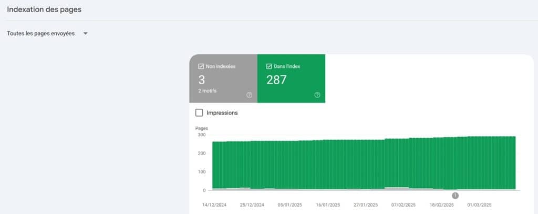The width and height of the screenshot is (538, 214).
Task: Click the 07/02/2025 axis date label
Action: [x=403, y=205]
